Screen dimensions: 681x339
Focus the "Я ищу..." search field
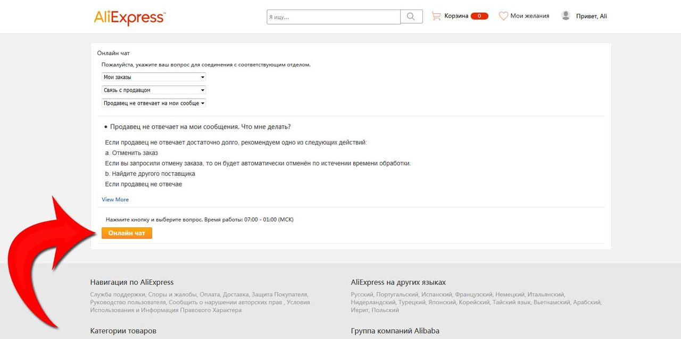pos(334,17)
